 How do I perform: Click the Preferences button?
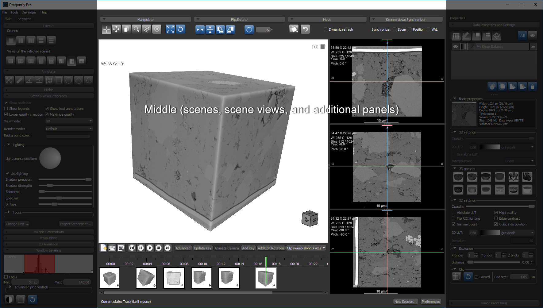coord(430,302)
